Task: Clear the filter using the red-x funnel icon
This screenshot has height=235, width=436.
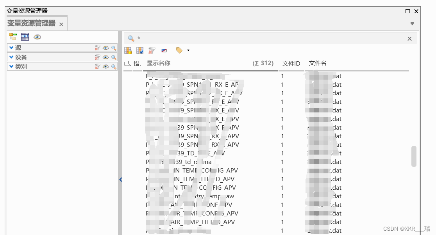Action: click(152, 50)
